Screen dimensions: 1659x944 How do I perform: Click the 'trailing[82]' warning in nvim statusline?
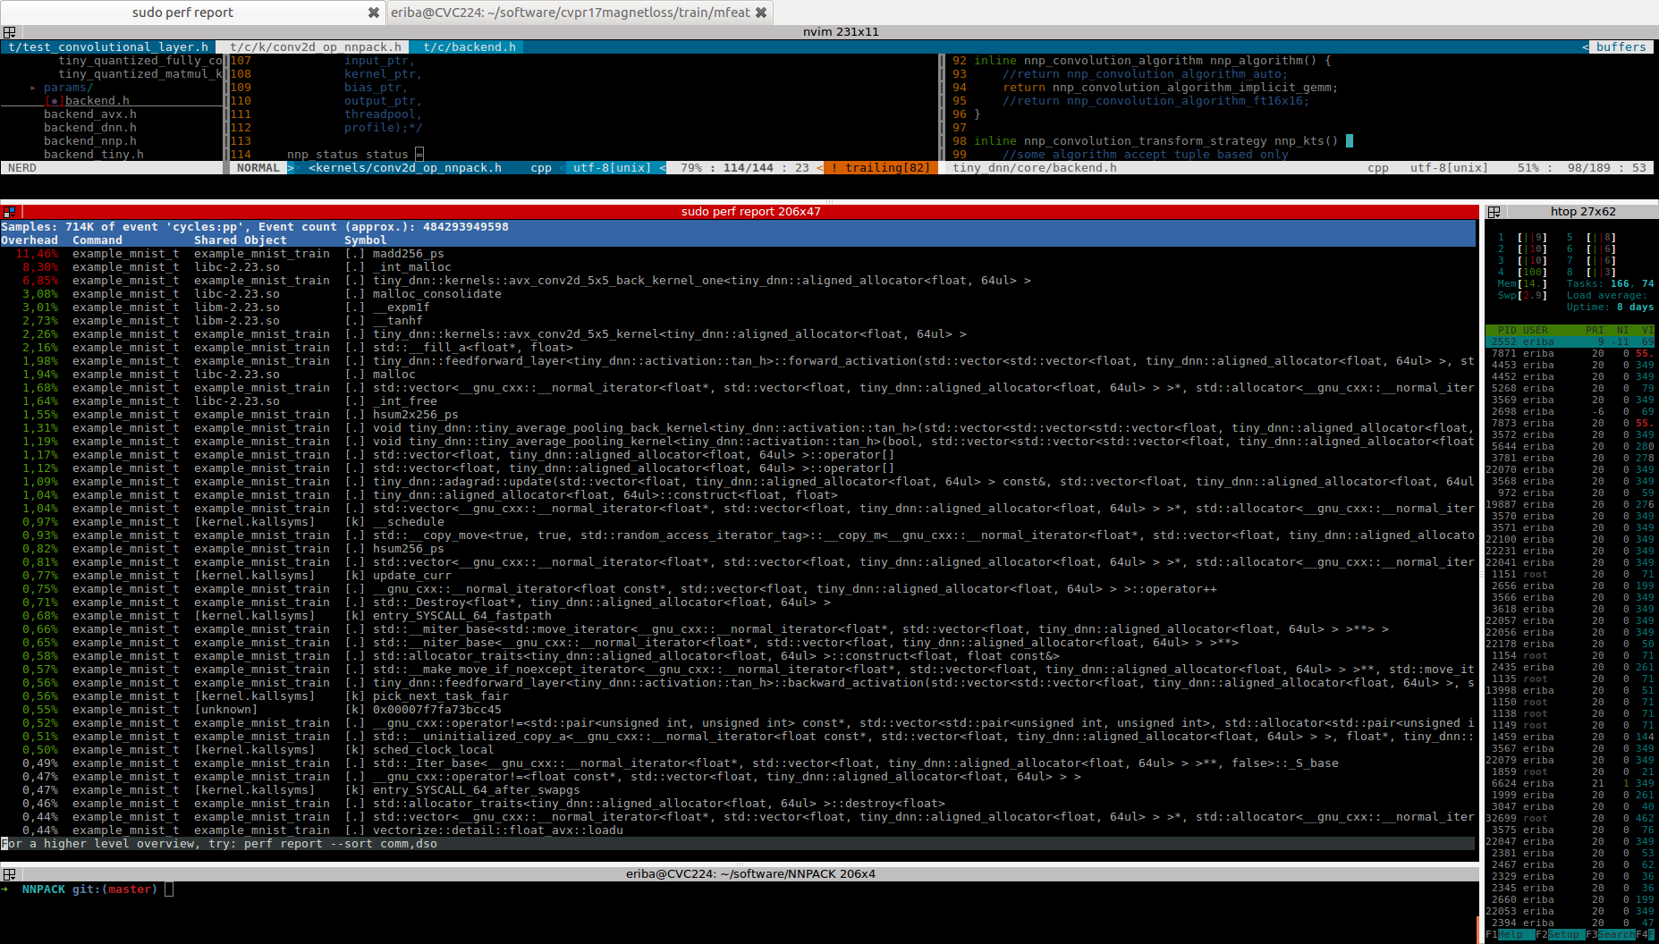point(880,168)
